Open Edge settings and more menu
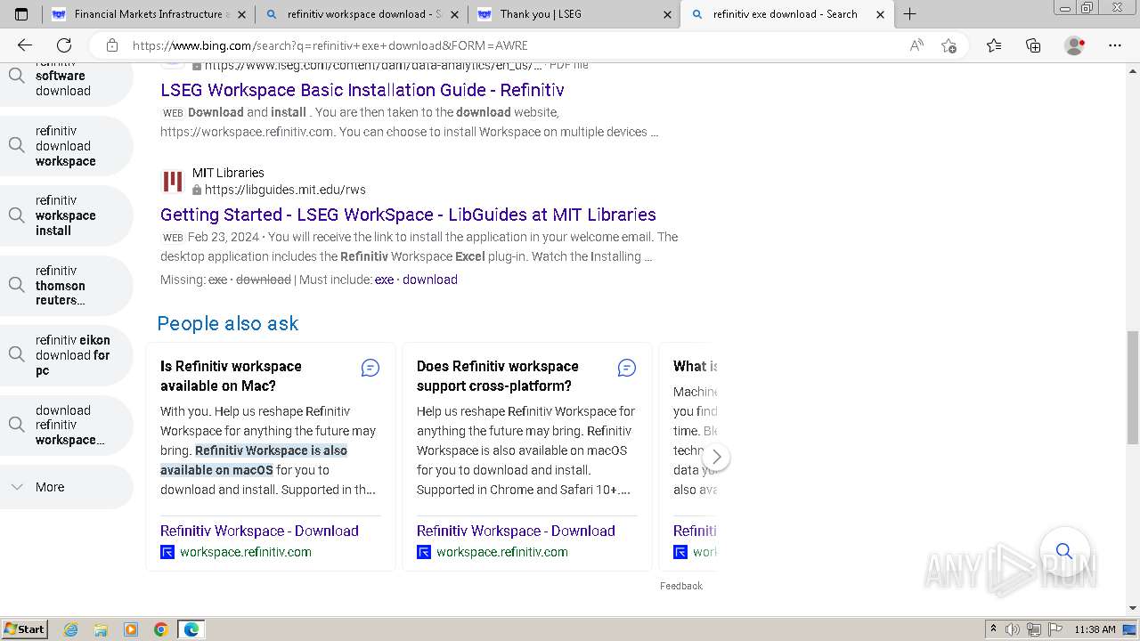This screenshot has height=641, width=1140. [1115, 45]
